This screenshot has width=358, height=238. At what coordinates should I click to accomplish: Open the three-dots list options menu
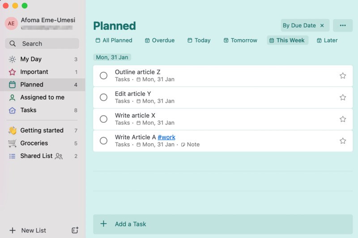343,25
